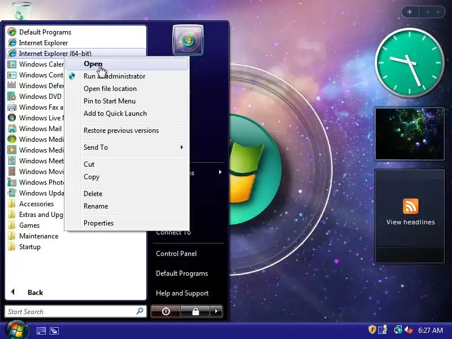
Task: Click the Windows Media Center icon
Action: coord(12,139)
